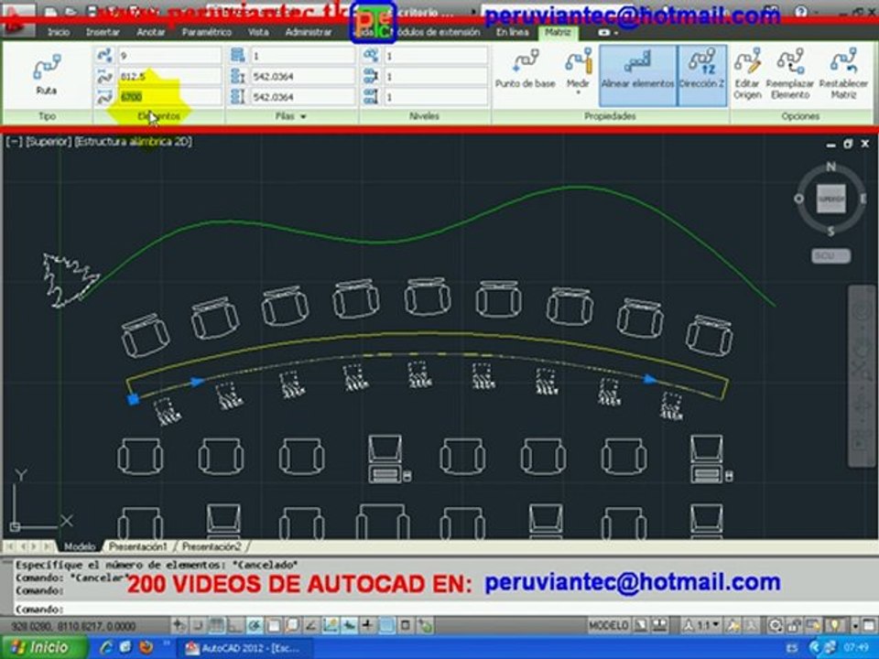This screenshot has width=879, height=659.
Task: Toggle Object Snap in status bar
Action: (x=274, y=625)
